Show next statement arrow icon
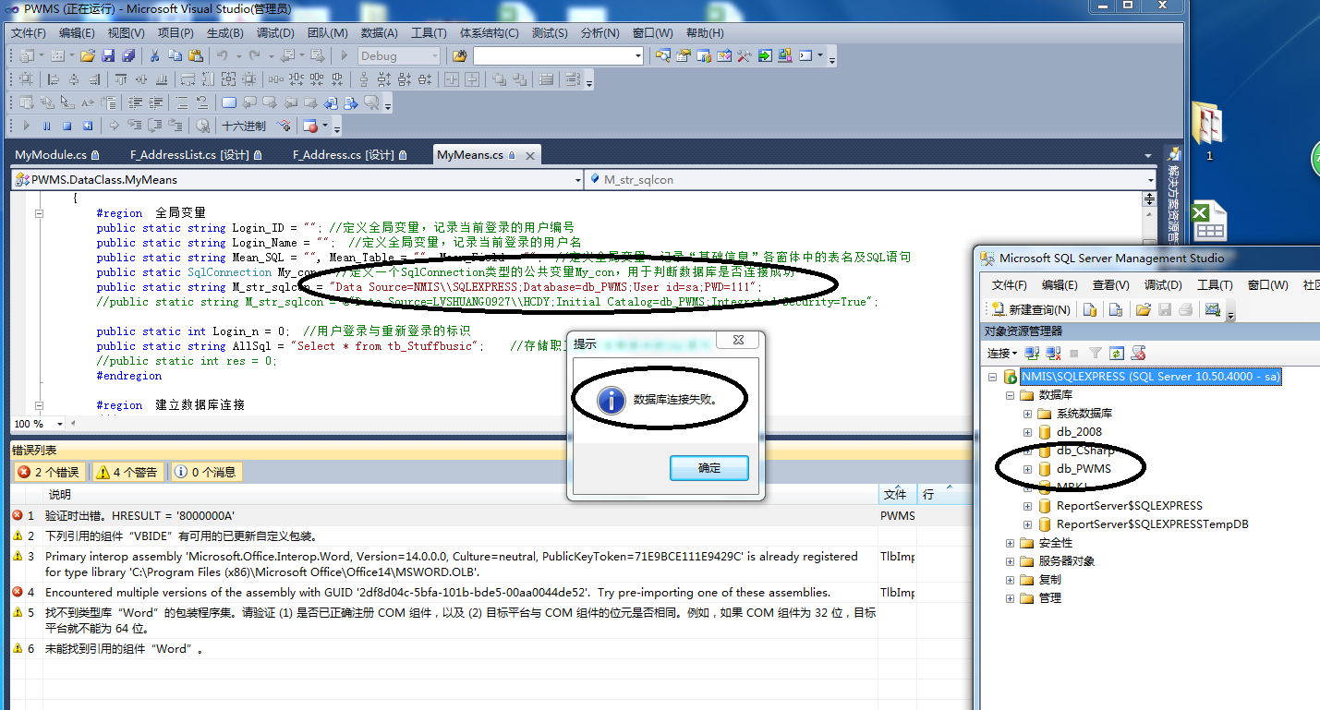The width and height of the screenshot is (1320, 710). point(115,126)
